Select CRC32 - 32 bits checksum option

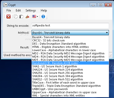[x=70, y=40]
